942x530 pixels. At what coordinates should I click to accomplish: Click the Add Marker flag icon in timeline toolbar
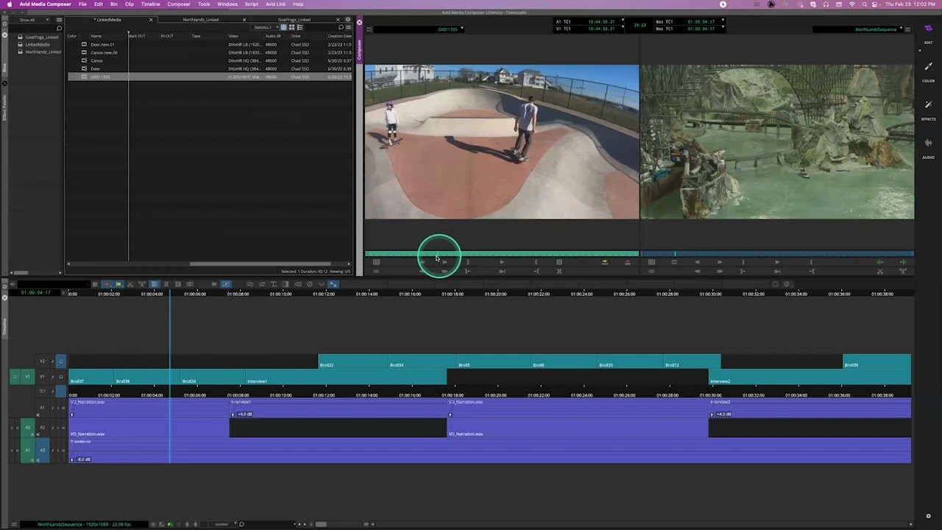pyautogui.click(x=214, y=284)
